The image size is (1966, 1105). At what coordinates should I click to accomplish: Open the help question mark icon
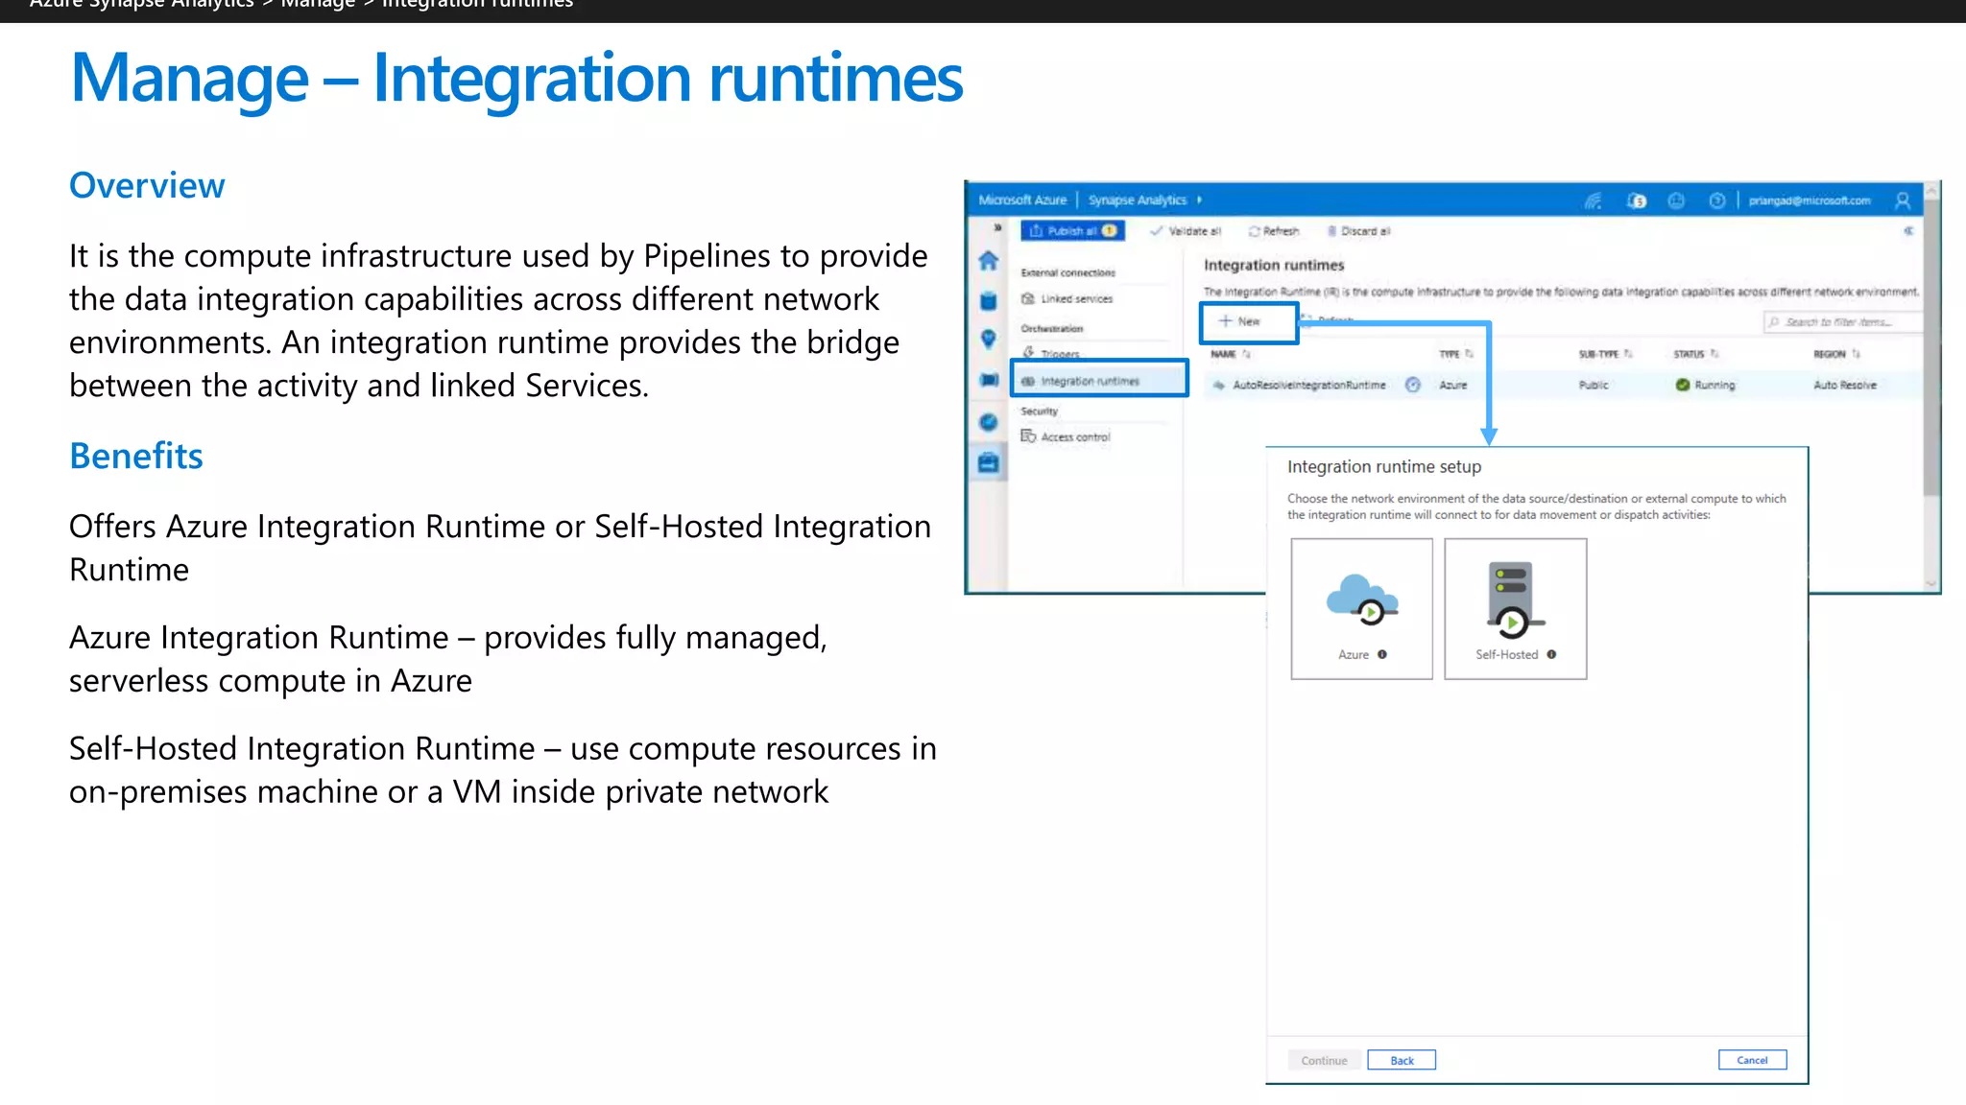tap(1717, 200)
